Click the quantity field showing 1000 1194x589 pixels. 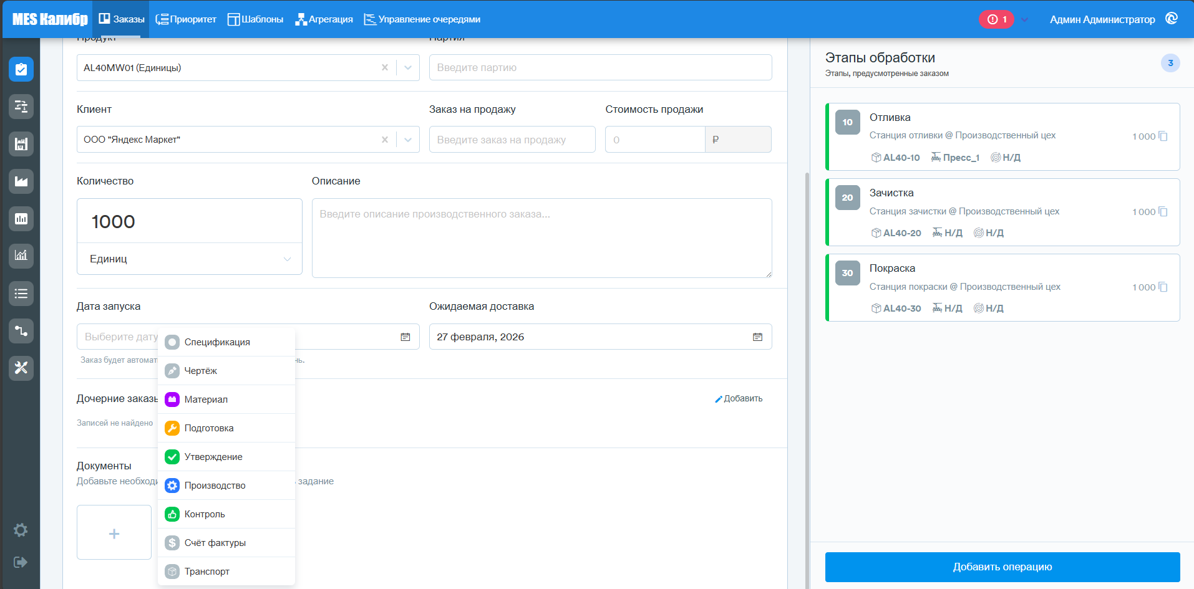(190, 221)
